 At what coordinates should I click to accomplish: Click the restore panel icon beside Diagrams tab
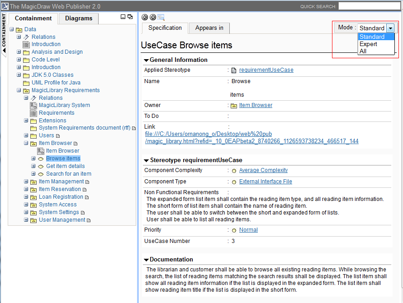[x=130, y=17]
